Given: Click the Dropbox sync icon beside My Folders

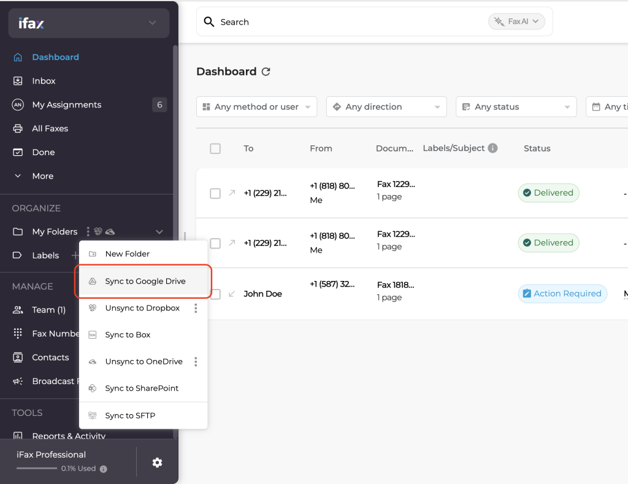Looking at the screenshot, I should pos(98,231).
